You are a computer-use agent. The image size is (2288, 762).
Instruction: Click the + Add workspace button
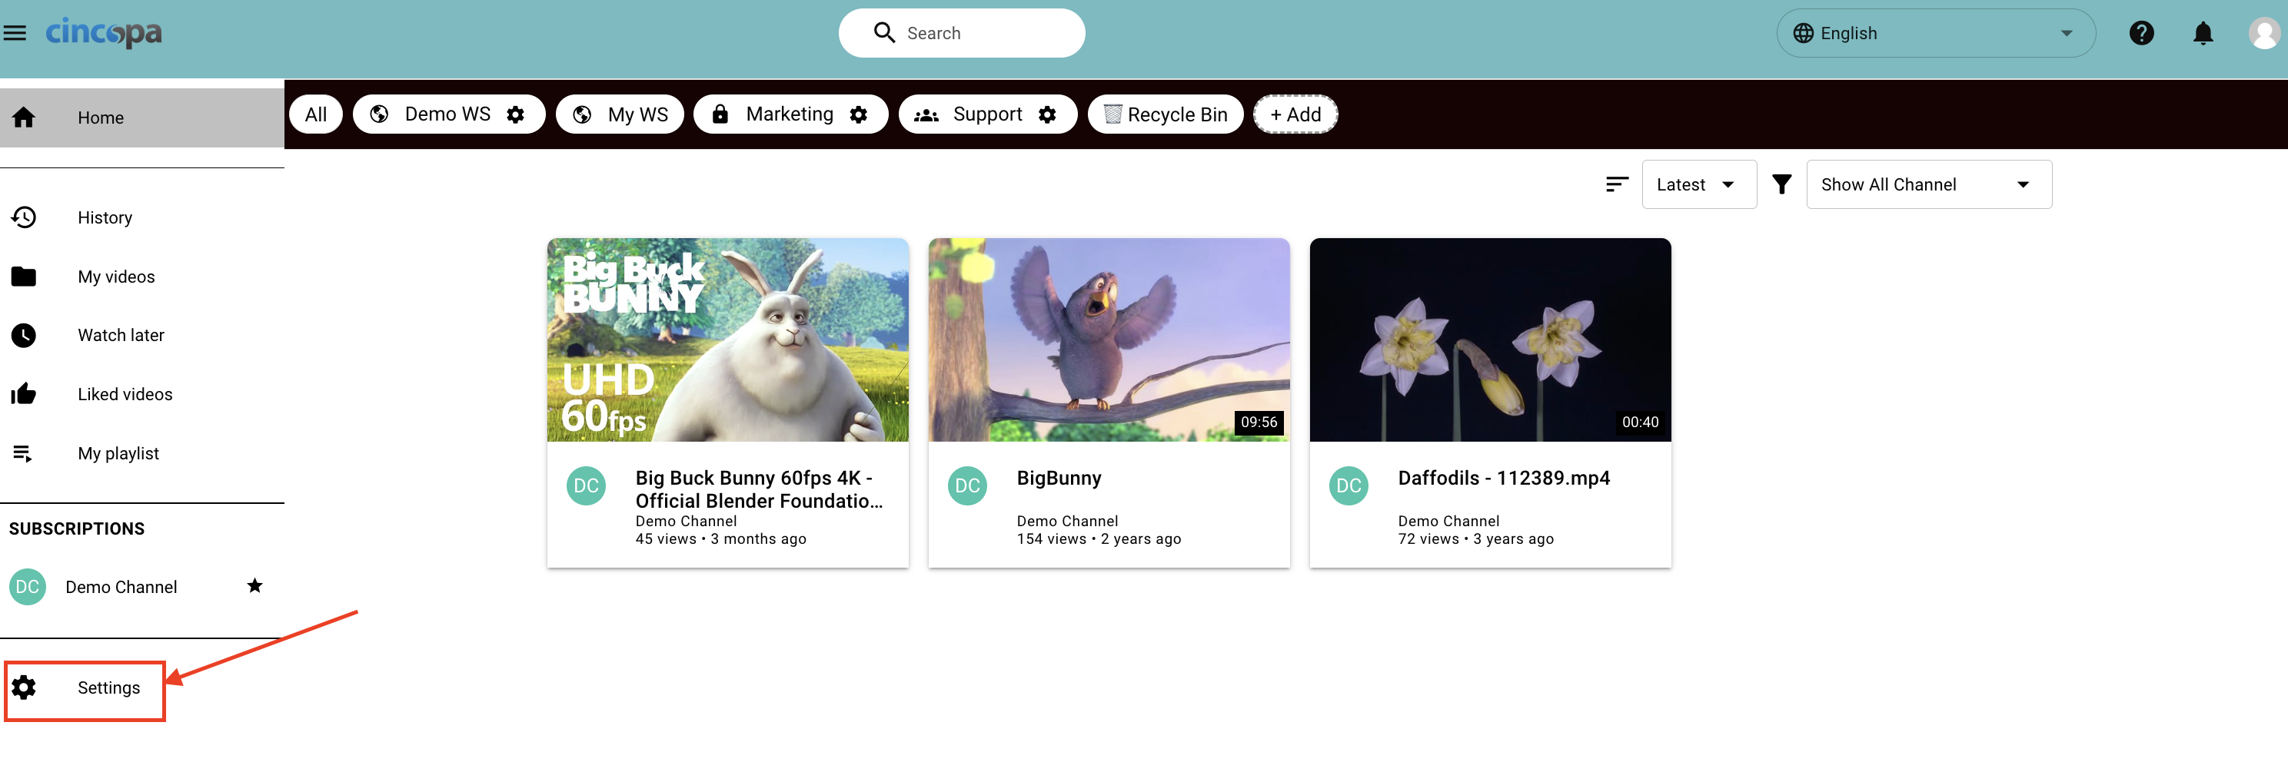click(x=1295, y=114)
